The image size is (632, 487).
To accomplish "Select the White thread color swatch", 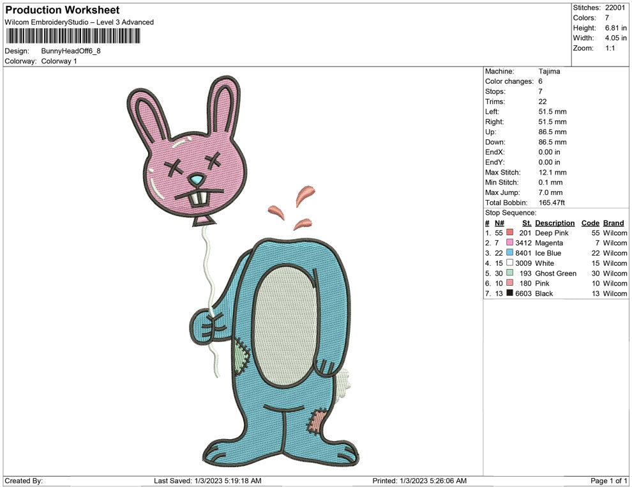I will click(509, 263).
